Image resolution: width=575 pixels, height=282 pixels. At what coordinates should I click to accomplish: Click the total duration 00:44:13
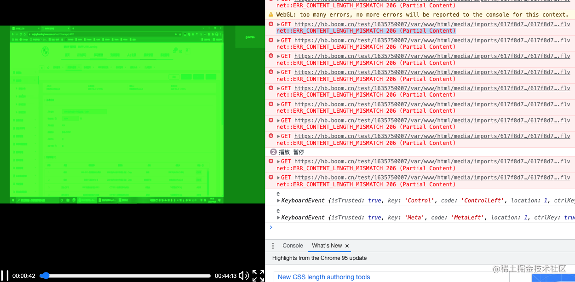click(225, 276)
